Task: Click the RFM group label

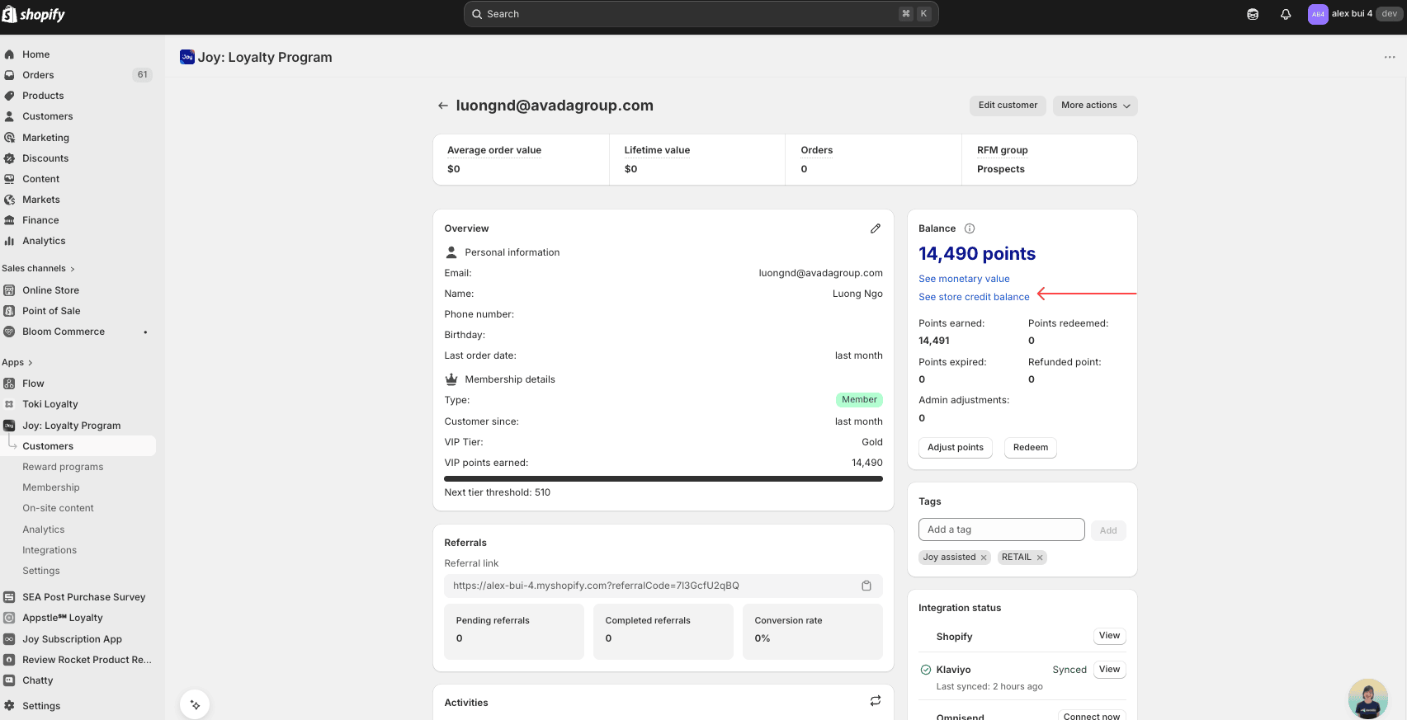Action: click(1003, 150)
